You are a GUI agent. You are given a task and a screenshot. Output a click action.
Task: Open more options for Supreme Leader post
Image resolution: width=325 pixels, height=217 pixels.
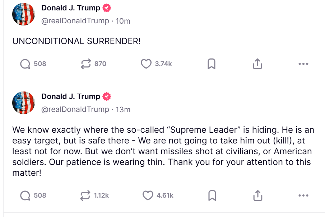303,195
